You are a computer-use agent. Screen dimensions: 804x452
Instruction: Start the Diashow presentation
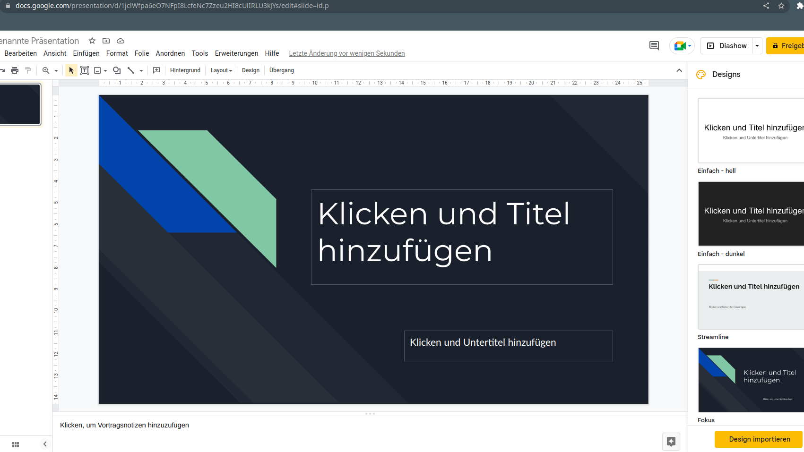click(x=727, y=46)
